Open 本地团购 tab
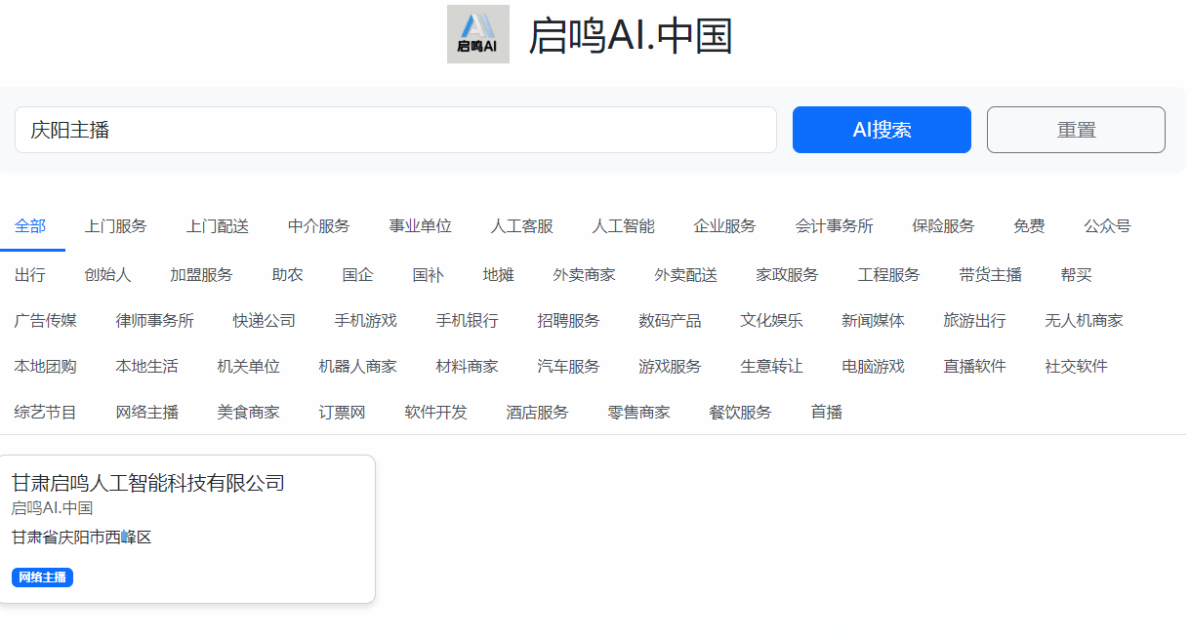This screenshot has height=637, width=1190. [46, 366]
